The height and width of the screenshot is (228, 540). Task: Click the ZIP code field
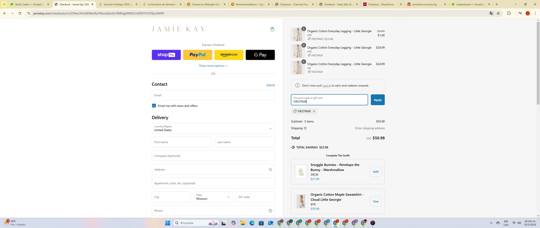pyautogui.click(x=255, y=197)
